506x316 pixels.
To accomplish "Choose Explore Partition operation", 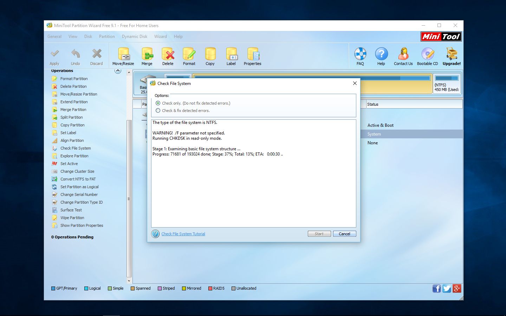I will pos(74,156).
